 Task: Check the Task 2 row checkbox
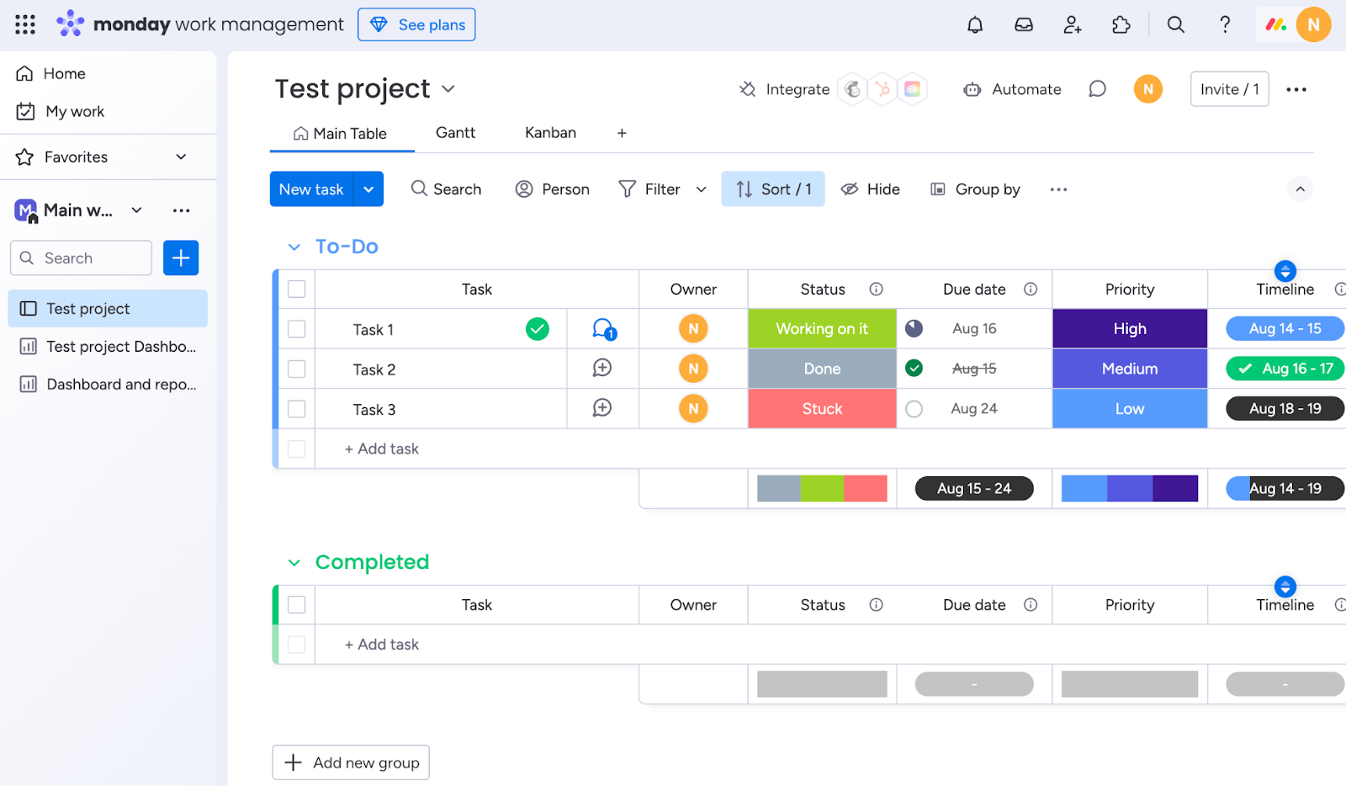click(297, 369)
